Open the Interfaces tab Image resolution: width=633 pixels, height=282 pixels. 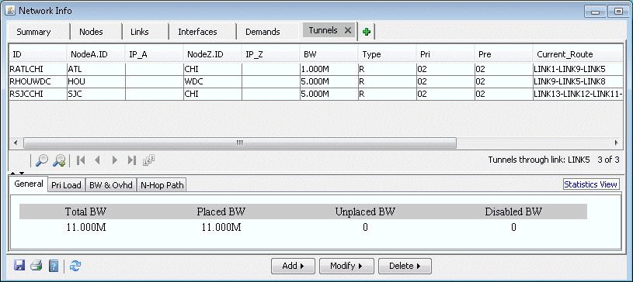pyautogui.click(x=197, y=32)
